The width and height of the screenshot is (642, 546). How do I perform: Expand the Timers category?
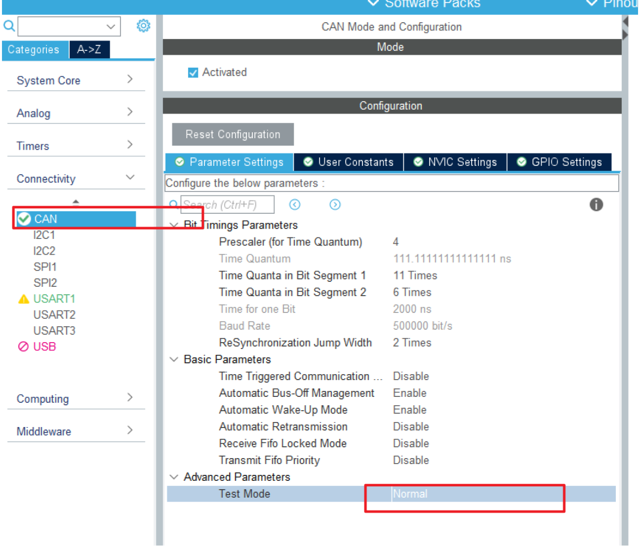point(130,145)
